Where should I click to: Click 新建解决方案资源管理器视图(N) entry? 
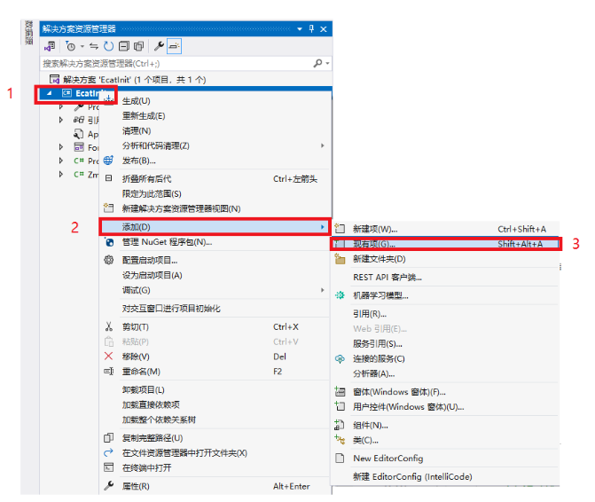pos(182,208)
